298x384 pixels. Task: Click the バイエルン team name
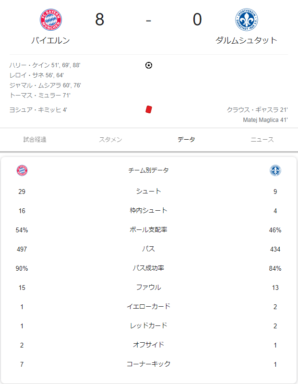click(x=50, y=41)
